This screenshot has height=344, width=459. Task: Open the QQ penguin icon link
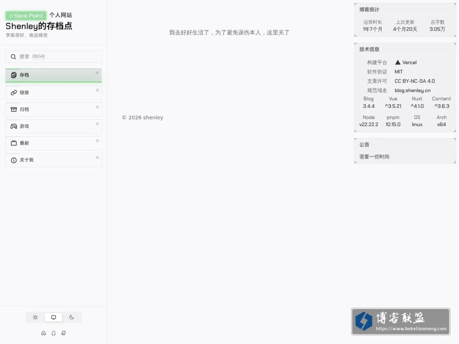pyautogui.click(x=54, y=333)
